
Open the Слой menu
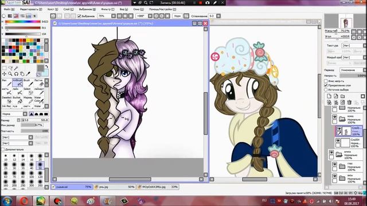(x=68, y=9)
